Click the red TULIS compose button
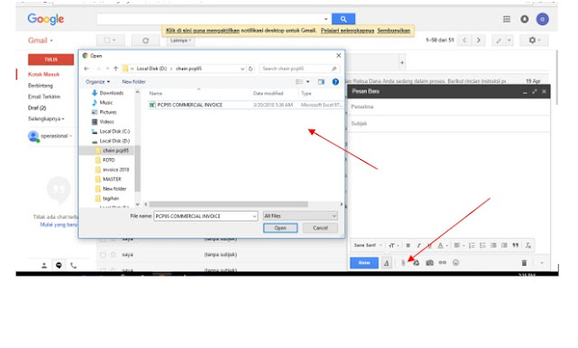 click(x=51, y=60)
